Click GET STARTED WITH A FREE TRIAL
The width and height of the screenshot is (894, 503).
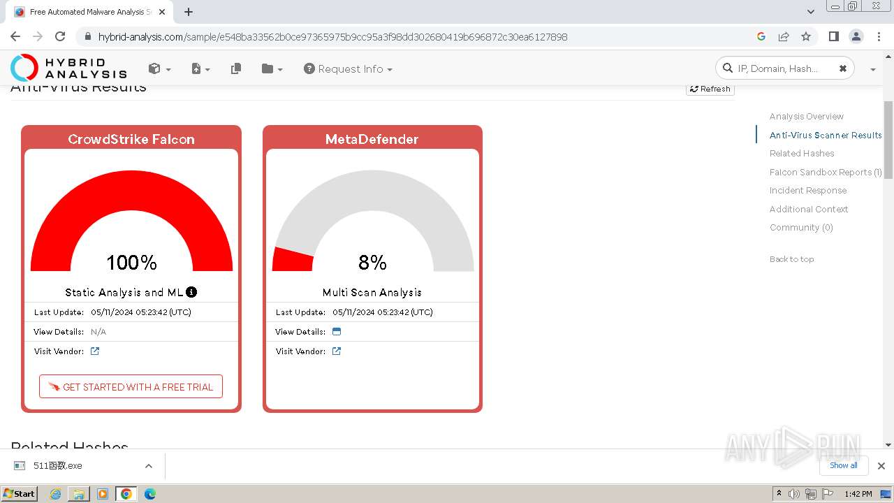(131, 386)
